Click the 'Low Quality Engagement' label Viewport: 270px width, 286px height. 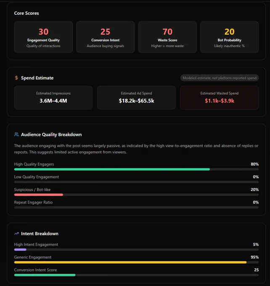coord(37,177)
